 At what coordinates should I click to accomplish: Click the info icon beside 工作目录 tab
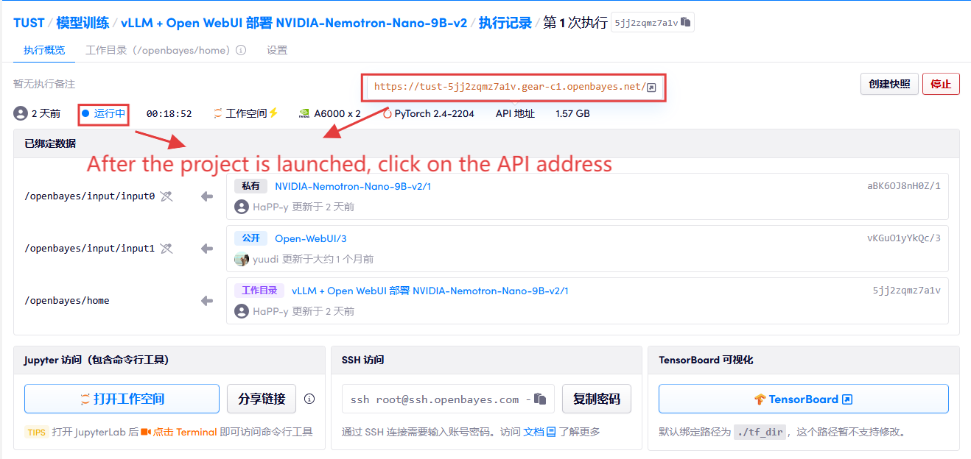click(241, 51)
